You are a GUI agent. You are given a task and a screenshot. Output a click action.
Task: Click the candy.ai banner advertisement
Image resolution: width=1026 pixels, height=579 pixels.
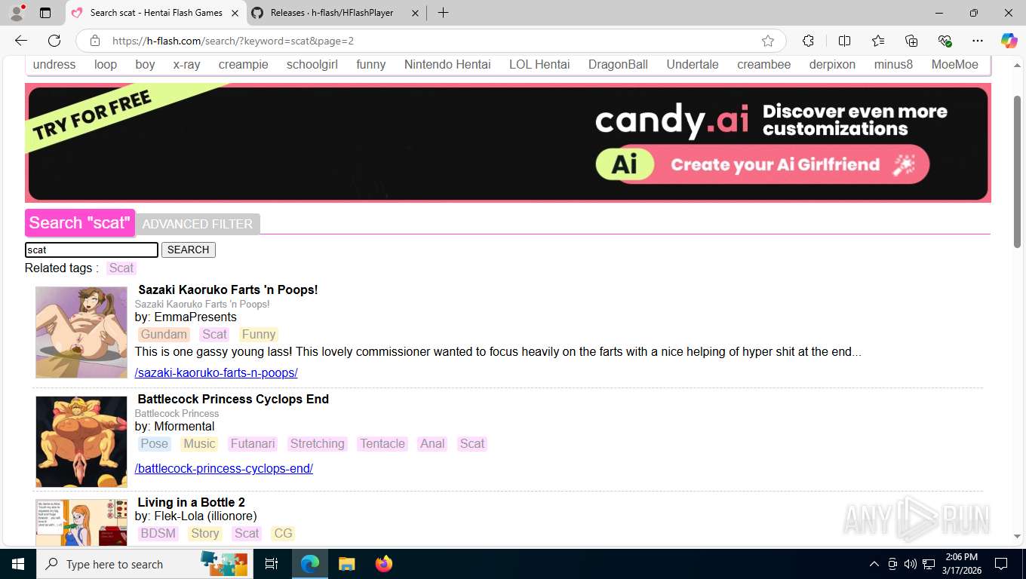point(508,143)
